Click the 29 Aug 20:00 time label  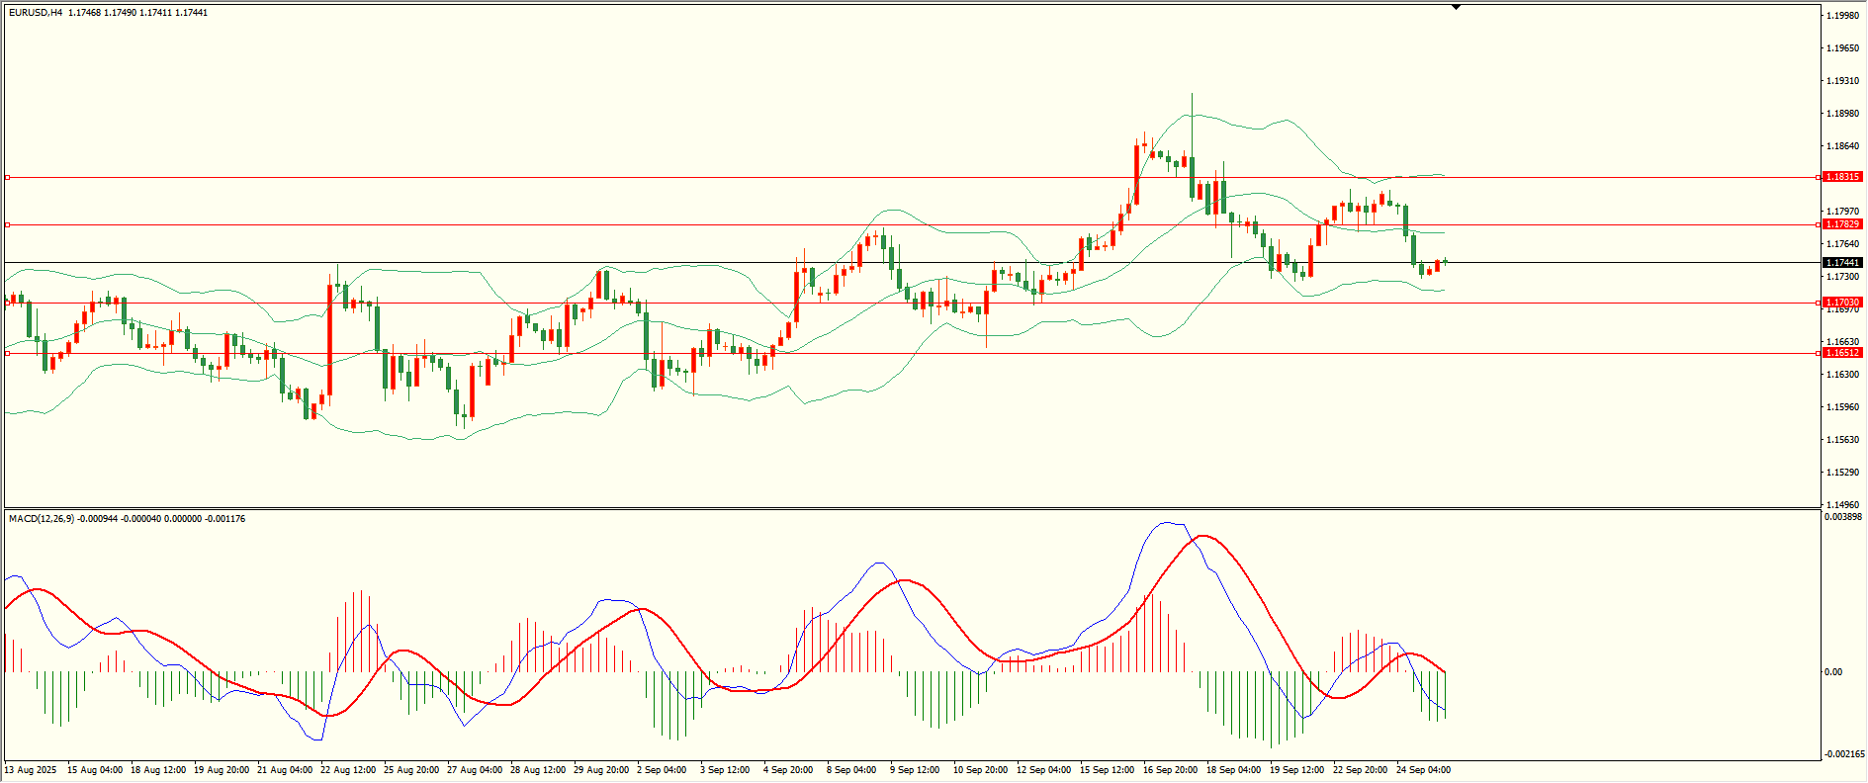[x=601, y=770]
